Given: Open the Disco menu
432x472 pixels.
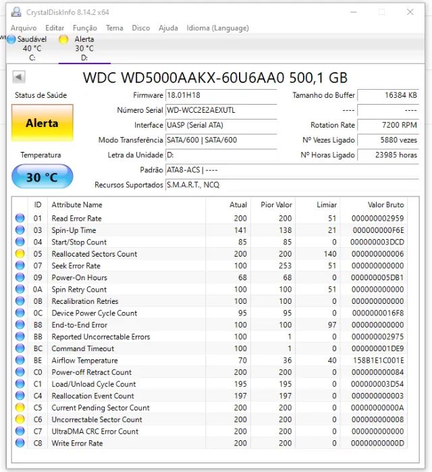Looking at the screenshot, I should [141, 28].
